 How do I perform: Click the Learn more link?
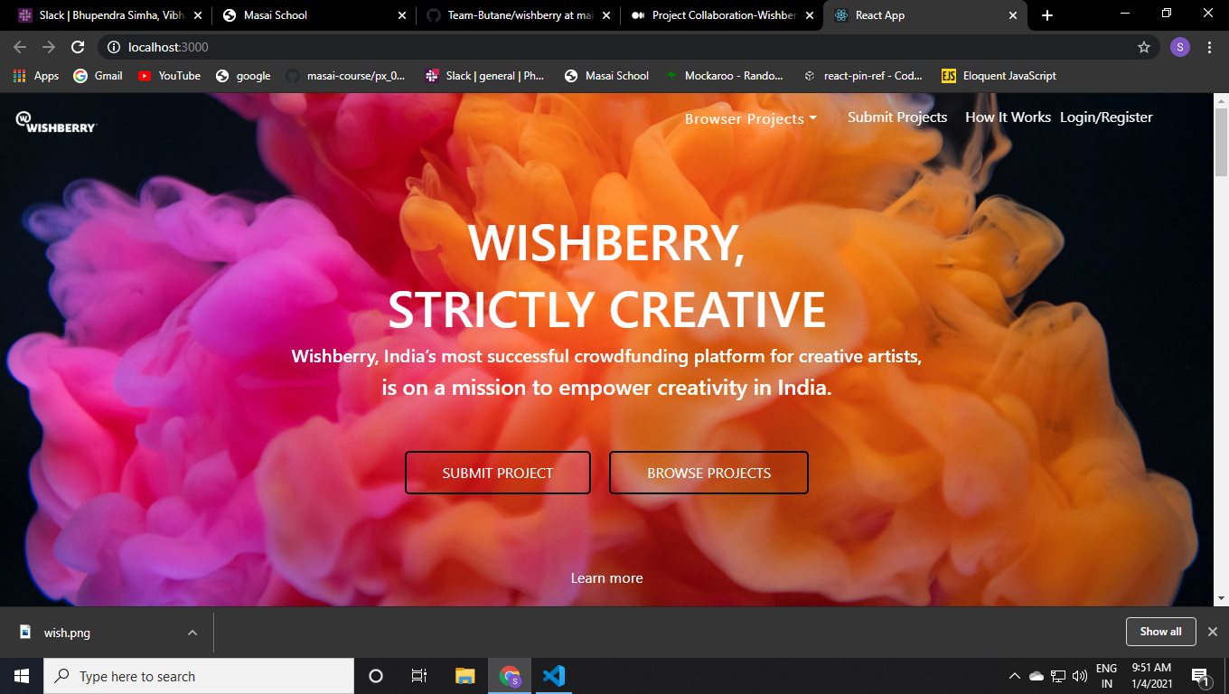606,578
